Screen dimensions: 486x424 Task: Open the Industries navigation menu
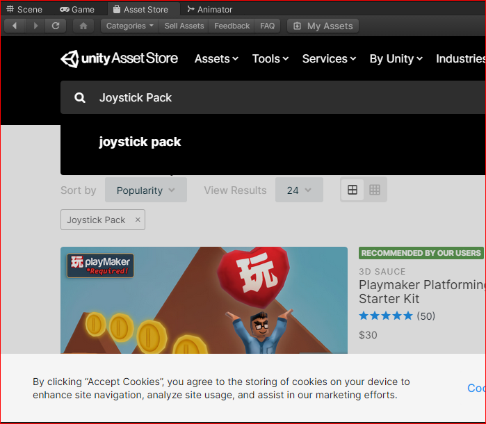point(460,58)
